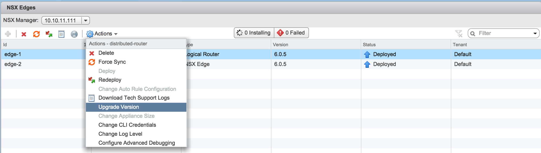The image size is (541, 153).
Task: Click the red X delete toolbar icon
Action: tap(24, 34)
